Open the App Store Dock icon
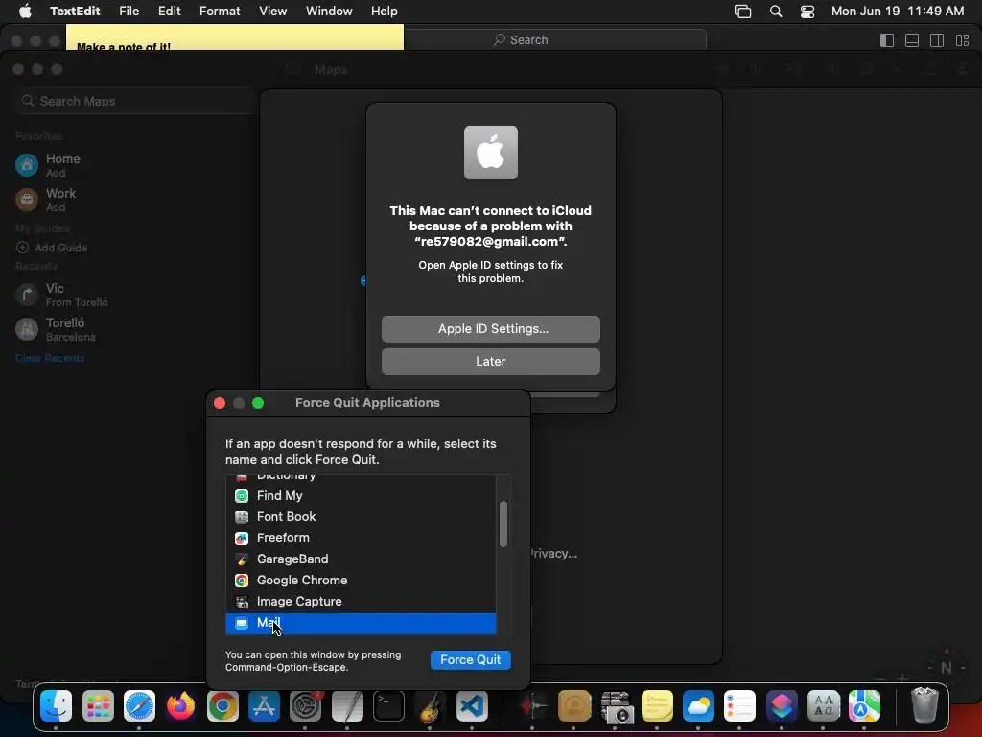This screenshot has height=737, width=982. [x=264, y=706]
